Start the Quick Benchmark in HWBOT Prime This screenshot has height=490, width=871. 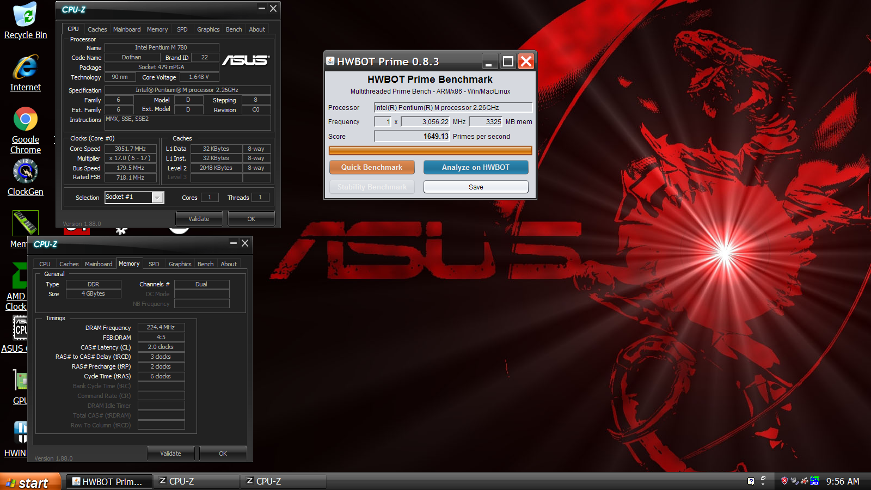coord(372,167)
